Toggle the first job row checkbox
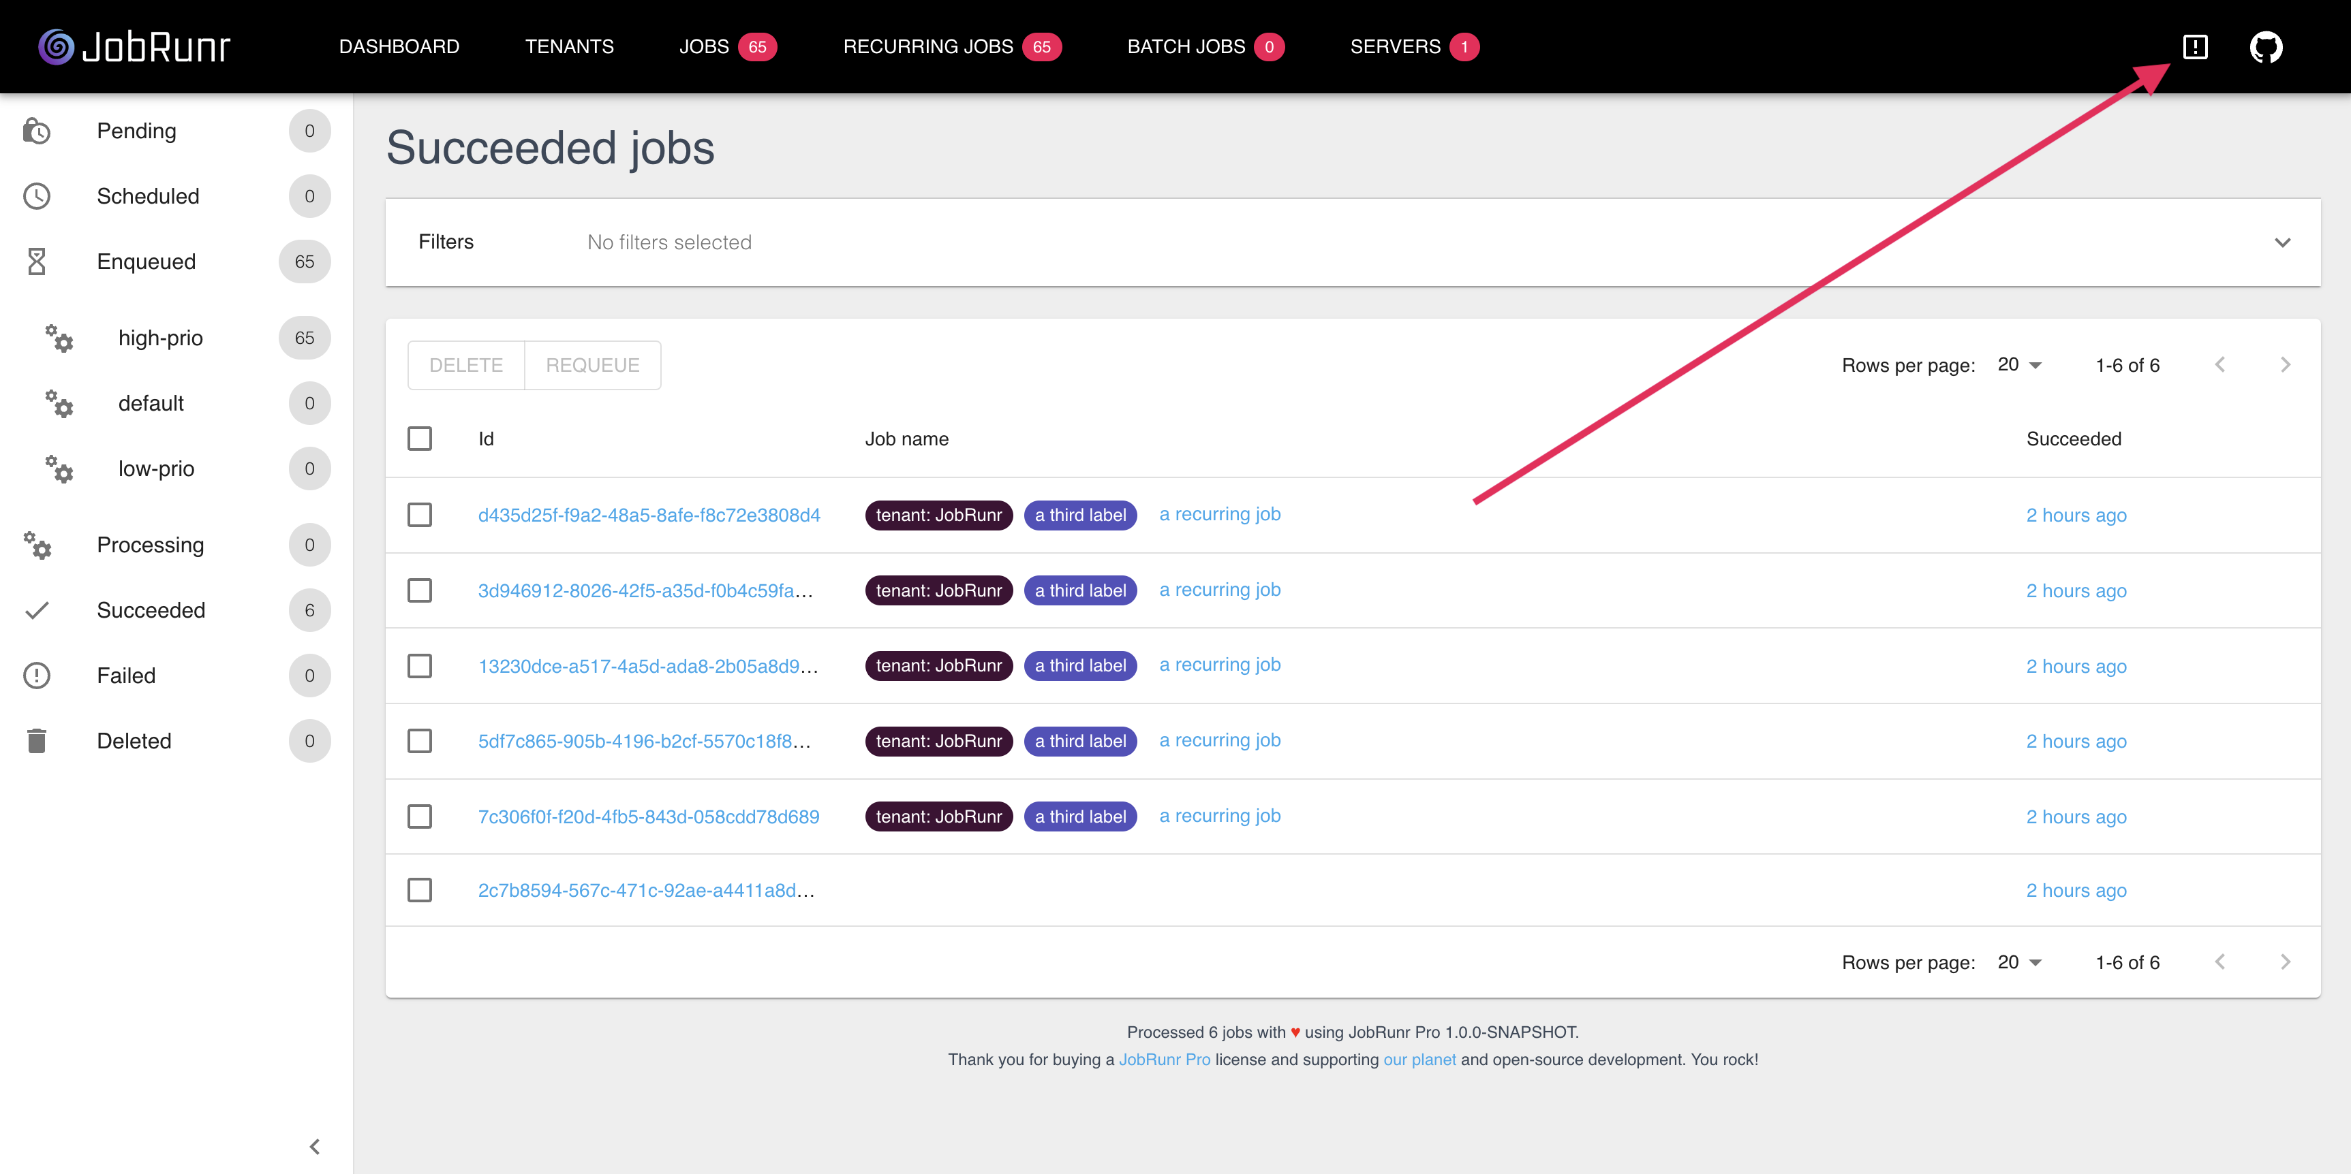2351x1174 pixels. point(420,513)
